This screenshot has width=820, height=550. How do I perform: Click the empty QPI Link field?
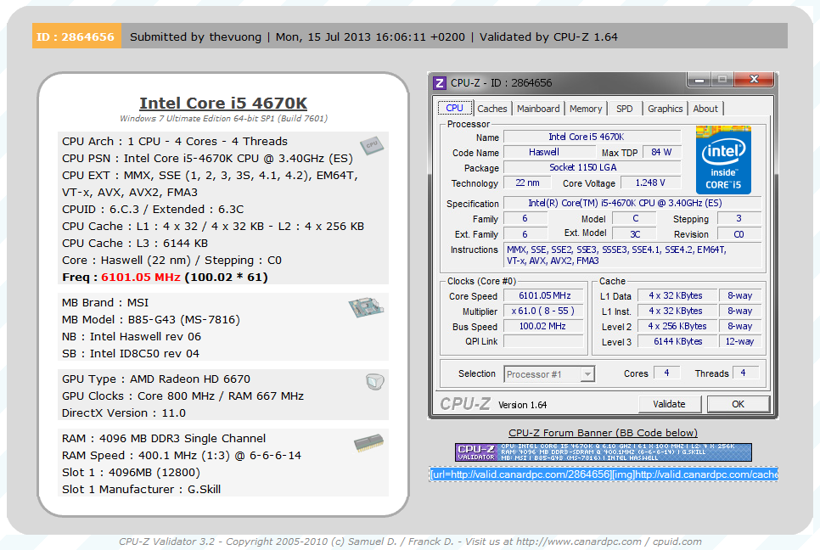544,341
